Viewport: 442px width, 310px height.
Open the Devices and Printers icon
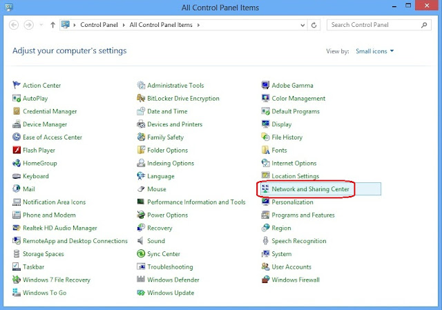tap(141, 124)
